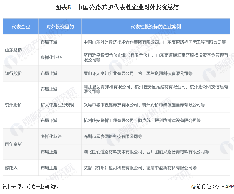Click the chart title 图表5 heading
Image resolution: width=234 pixels, height=194 pixels.
click(x=117, y=7)
